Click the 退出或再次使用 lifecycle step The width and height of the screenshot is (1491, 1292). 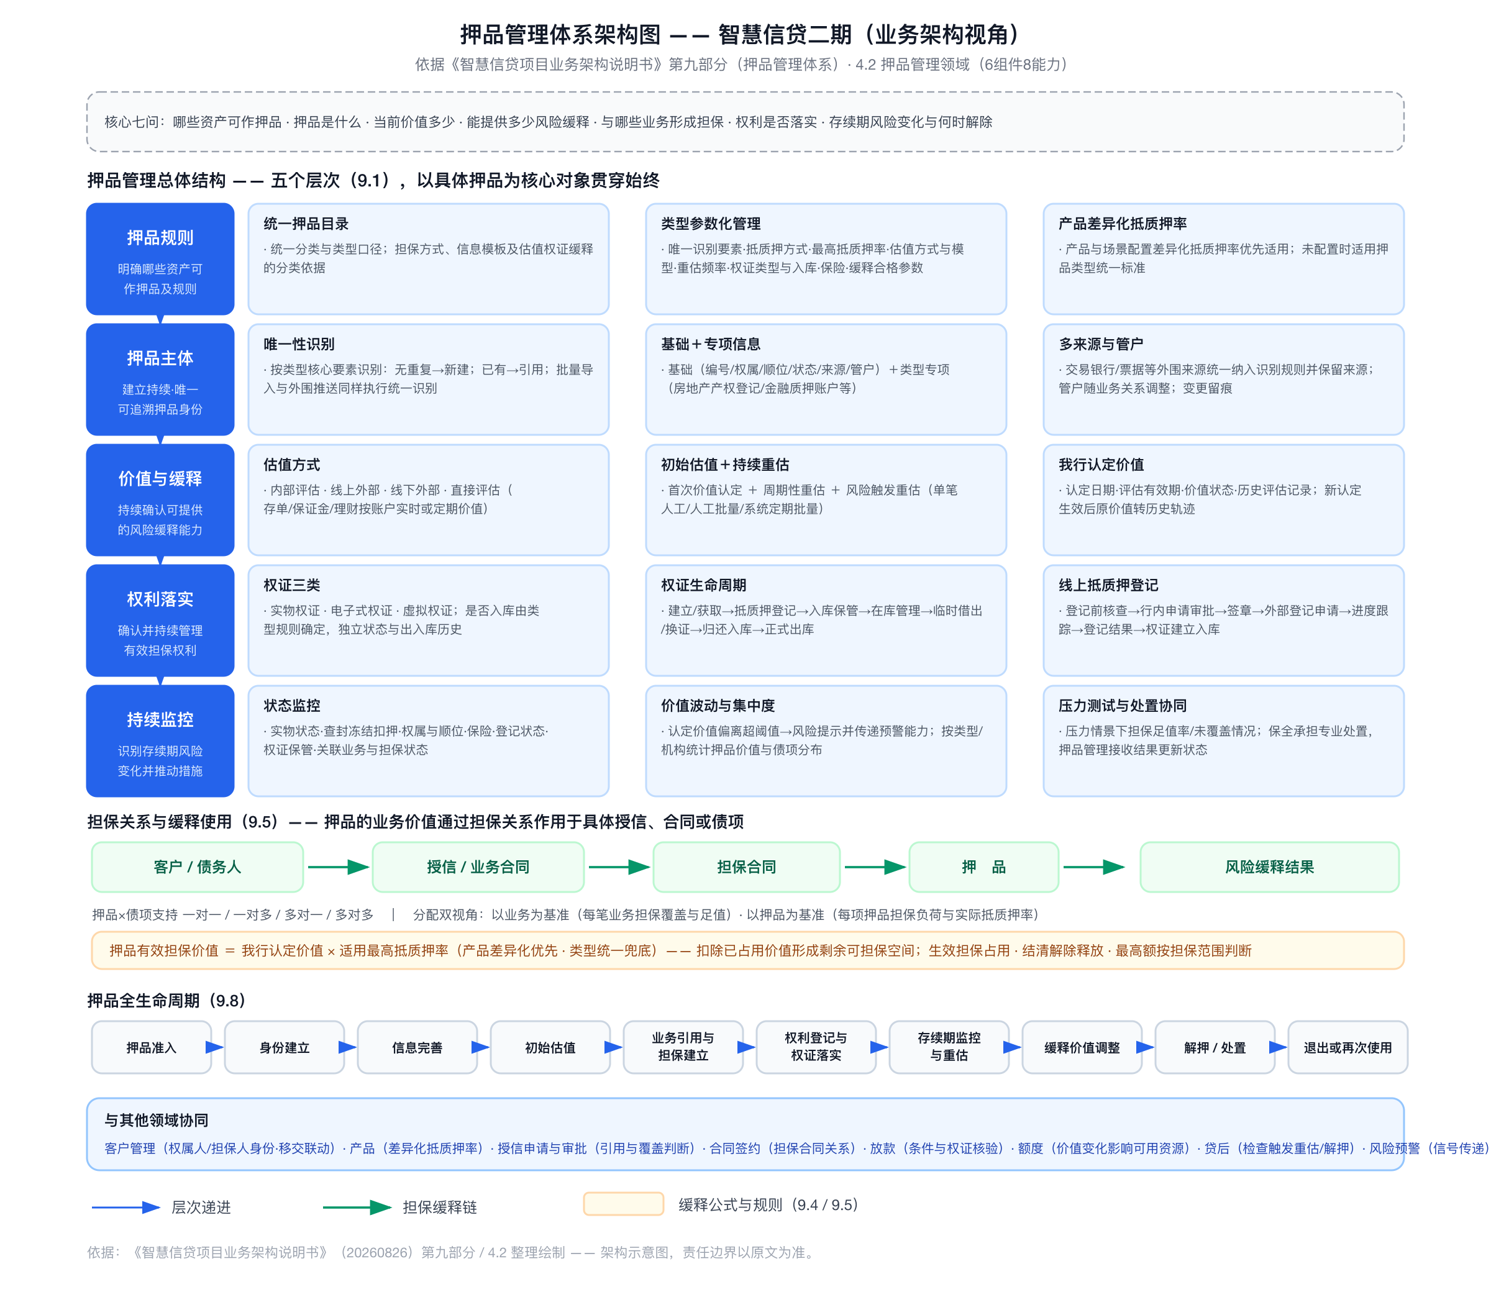[1347, 1047]
